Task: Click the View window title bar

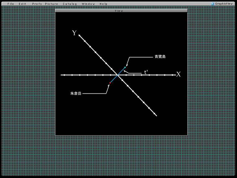Action: pyautogui.click(x=121, y=11)
